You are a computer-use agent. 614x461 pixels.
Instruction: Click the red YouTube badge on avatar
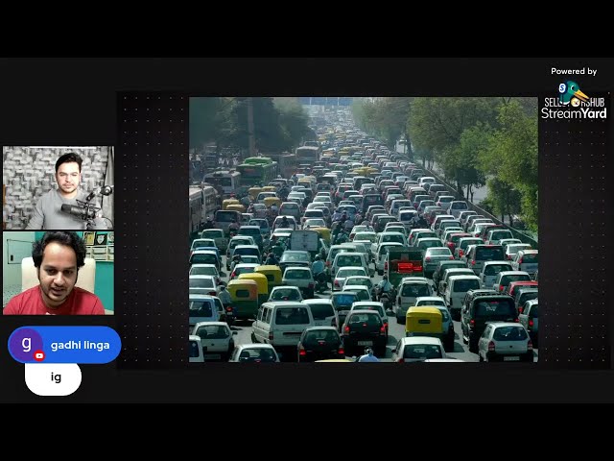[39, 355]
